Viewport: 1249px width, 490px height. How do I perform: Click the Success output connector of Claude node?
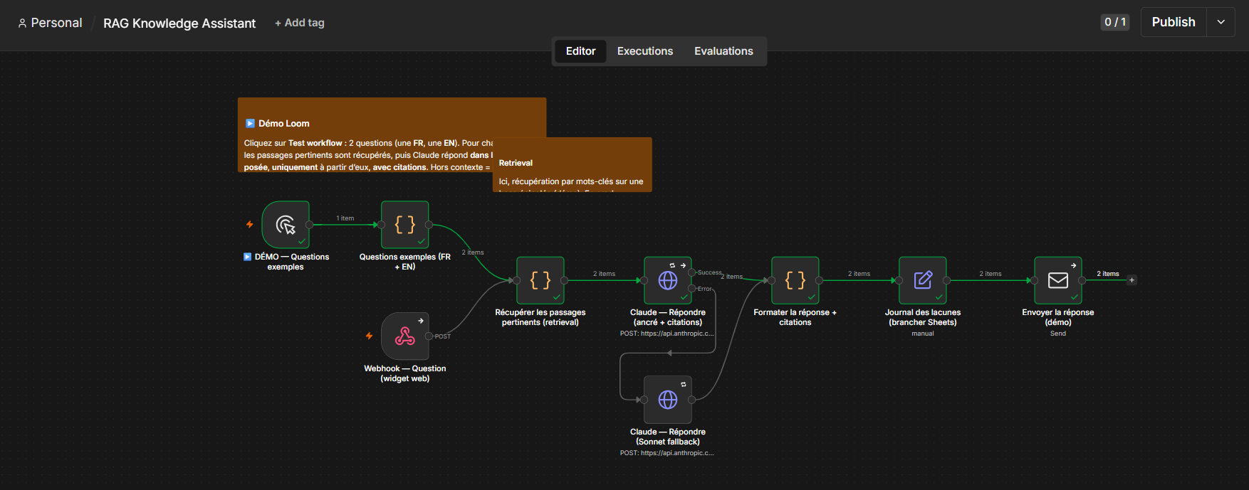coord(691,272)
